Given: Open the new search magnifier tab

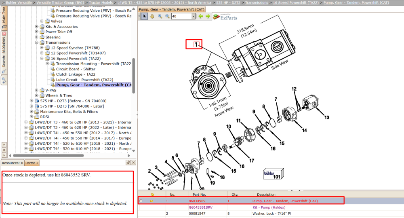Looking at the screenshot, I should [4, 80].
